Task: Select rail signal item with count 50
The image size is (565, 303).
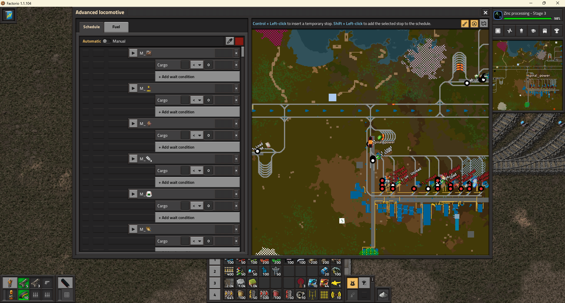Action: click(x=241, y=271)
